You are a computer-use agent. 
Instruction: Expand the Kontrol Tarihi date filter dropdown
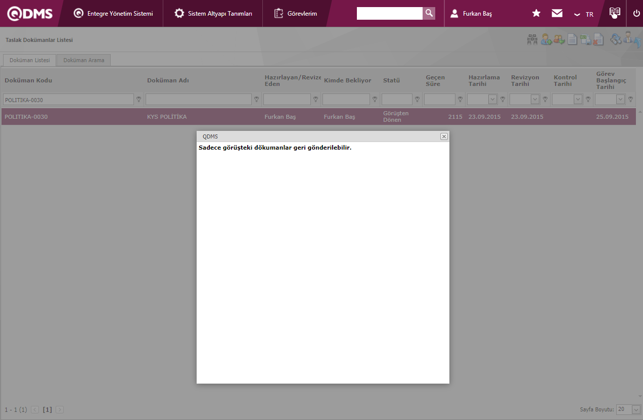pyautogui.click(x=577, y=100)
